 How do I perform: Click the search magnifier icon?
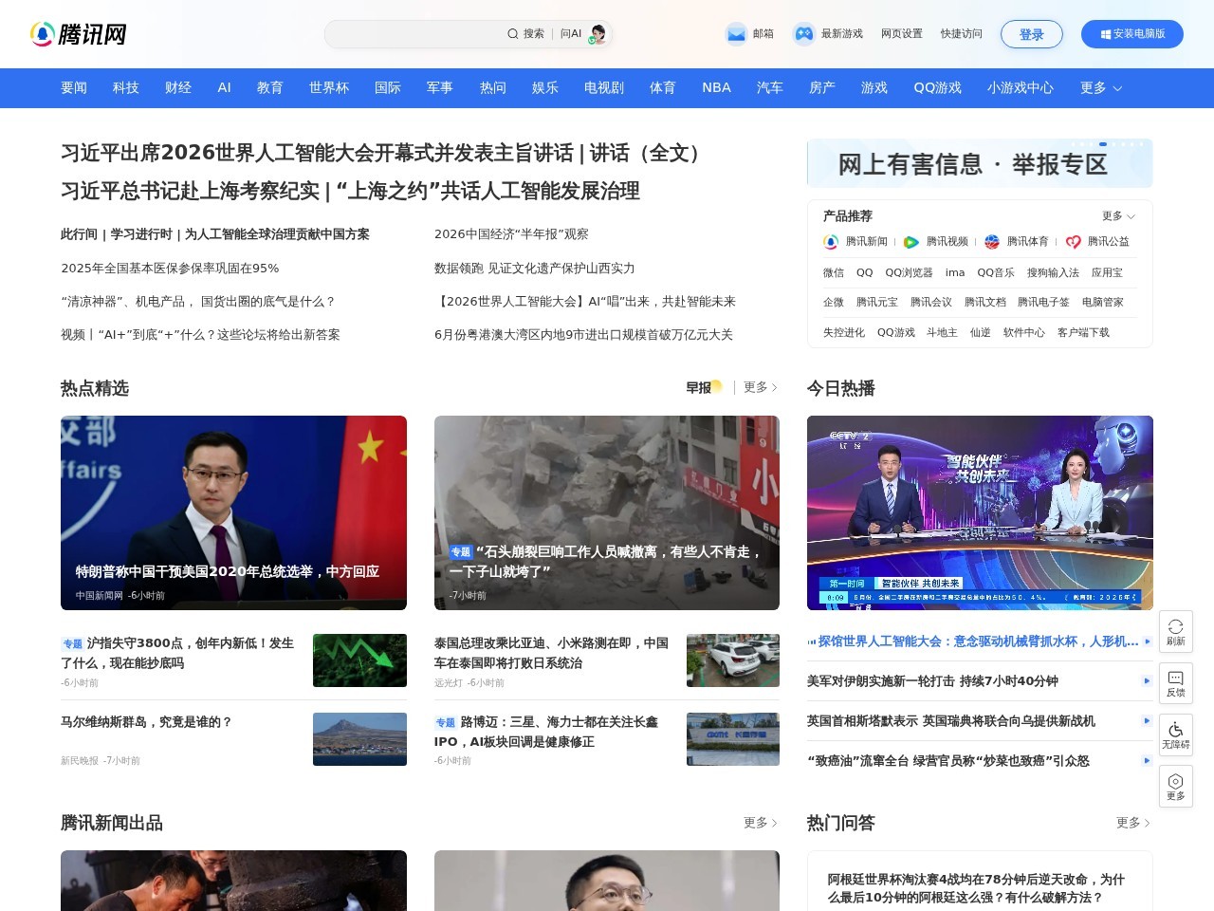click(513, 34)
